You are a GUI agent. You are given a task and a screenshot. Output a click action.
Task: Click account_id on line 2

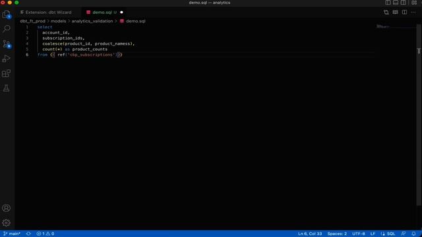pos(55,32)
